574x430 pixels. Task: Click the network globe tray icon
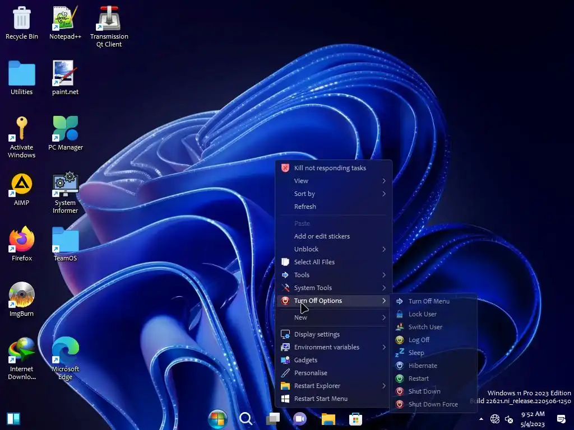point(495,419)
